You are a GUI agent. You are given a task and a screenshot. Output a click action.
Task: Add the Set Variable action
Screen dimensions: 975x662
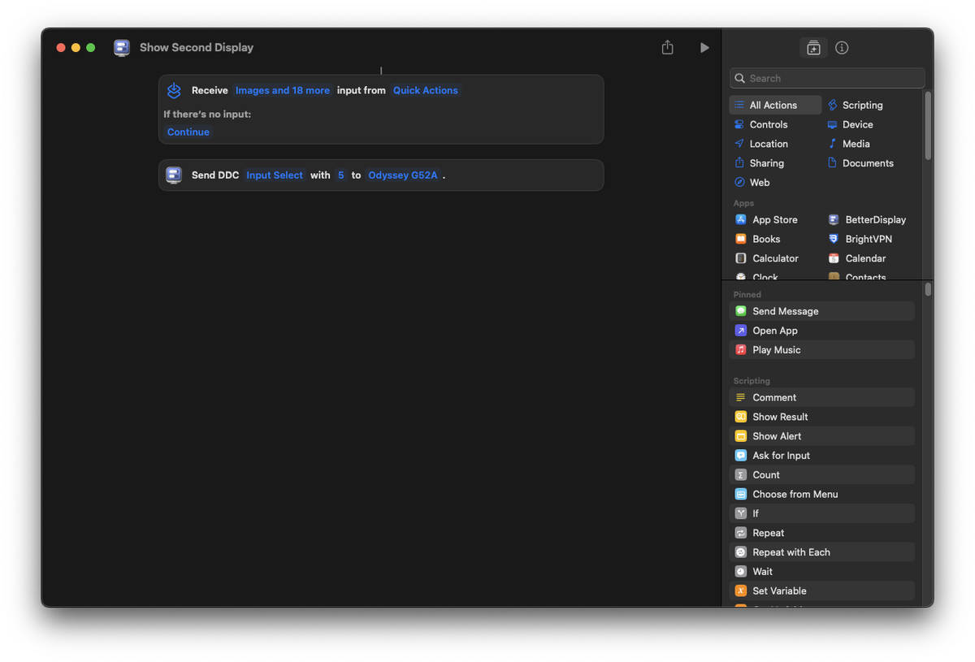pos(821,591)
